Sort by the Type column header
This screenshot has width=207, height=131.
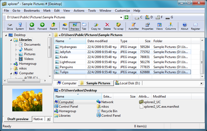coord(129,41)
